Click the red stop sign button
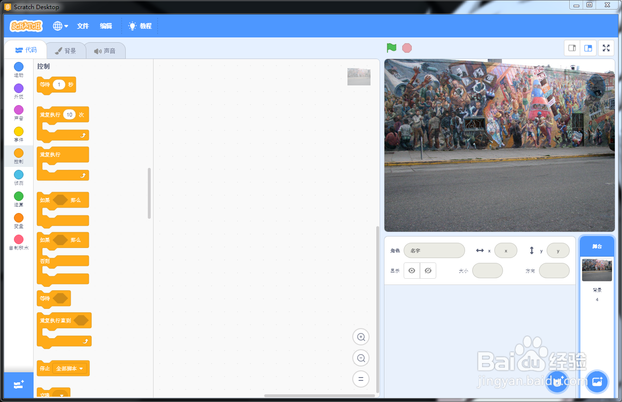This screenshot has width=622, height=402. click(407, 47)
